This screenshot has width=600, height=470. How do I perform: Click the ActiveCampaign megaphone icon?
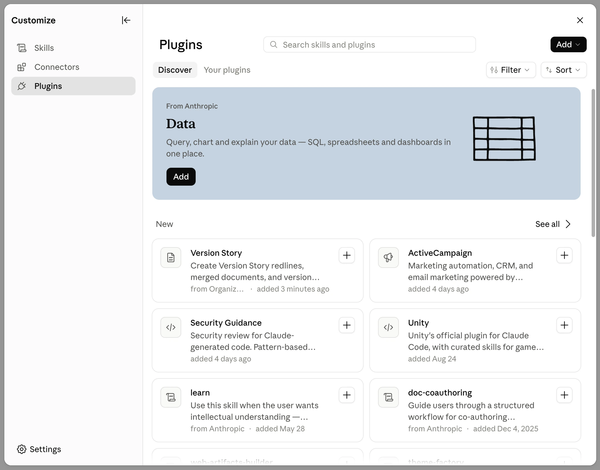coord(388,258)
